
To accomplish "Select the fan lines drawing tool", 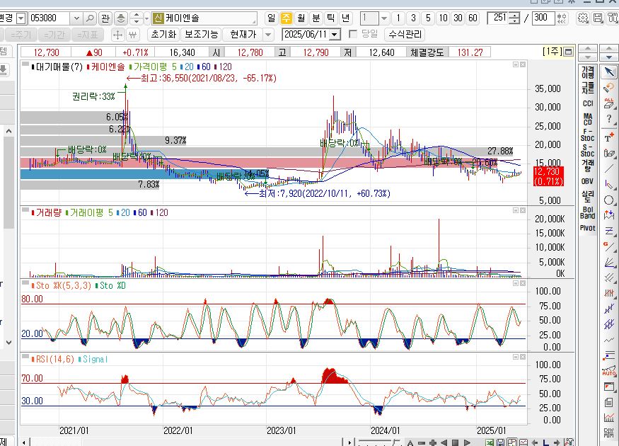I will pyautogui.click(x=609, y=263).
